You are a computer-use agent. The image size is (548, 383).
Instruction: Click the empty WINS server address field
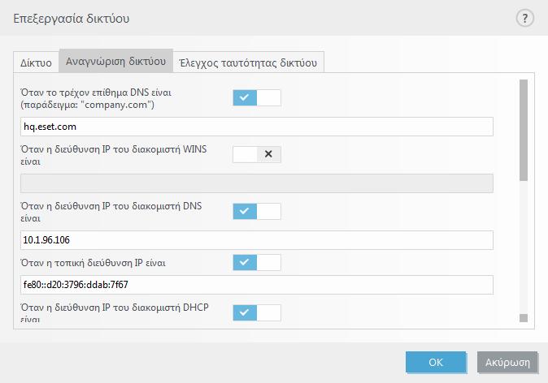click(257, 183)
